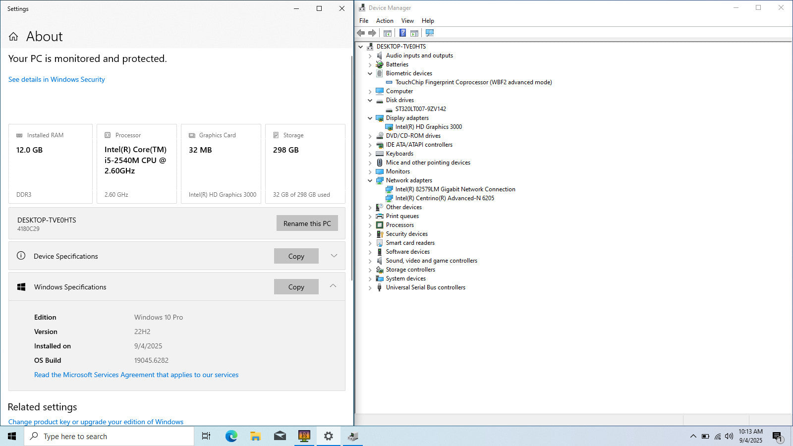Click the Windows Specifications logo icon
The height and width of the screenshot is (446, 793).
pyautogui.click(x=21, y=287)
